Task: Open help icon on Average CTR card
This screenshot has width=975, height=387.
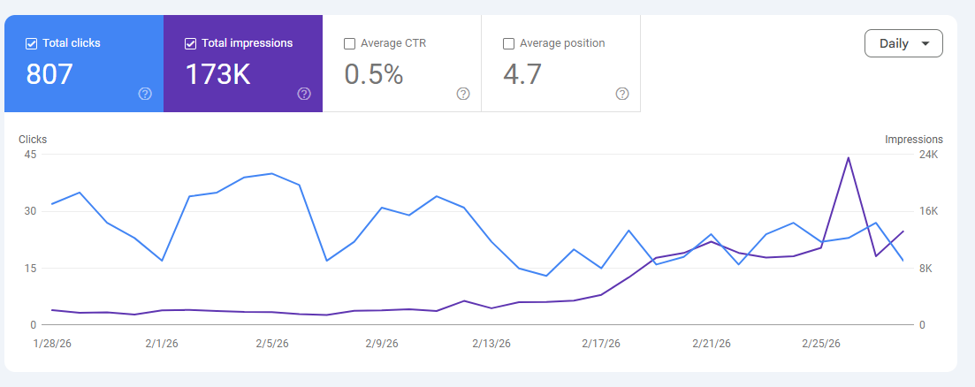Action: [x=462, y=94]
